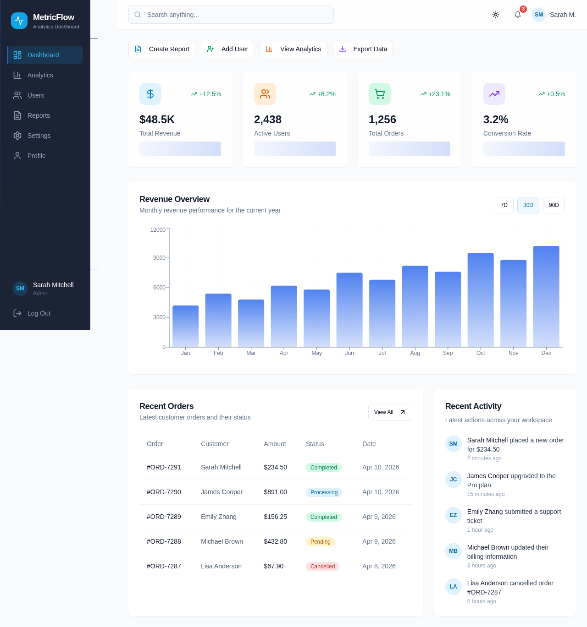Click the +23.1% orders trend indicator
This screenshot has width=587, height=627.
[435, 94]
